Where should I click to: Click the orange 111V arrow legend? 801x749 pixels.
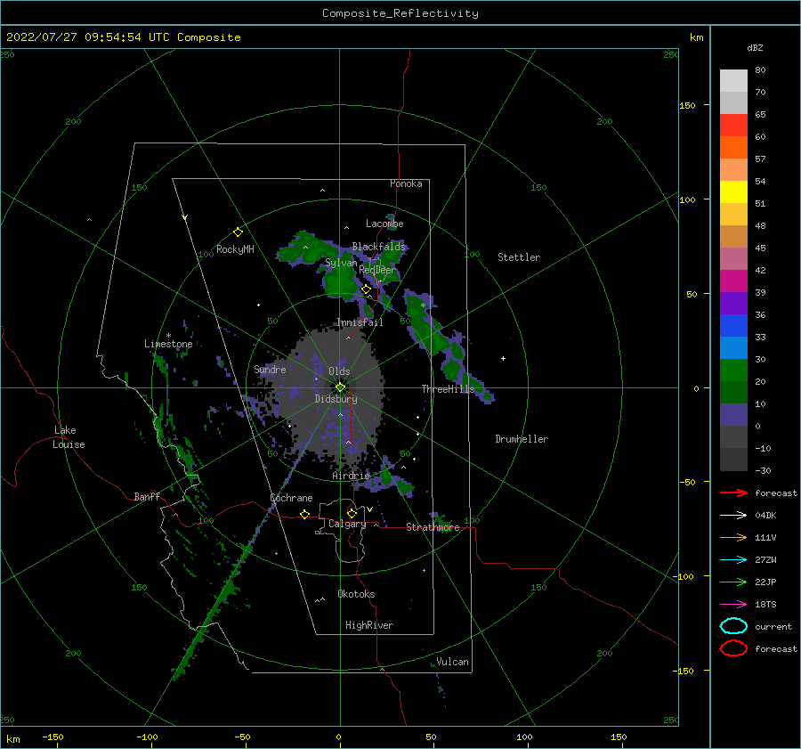(733, 537)
